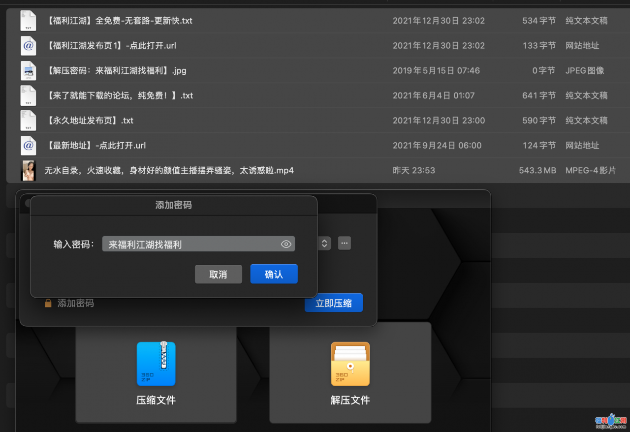The image size is (630, 432).
Task: Cancel the dialog with 取消 button
Action: (218, 274)
